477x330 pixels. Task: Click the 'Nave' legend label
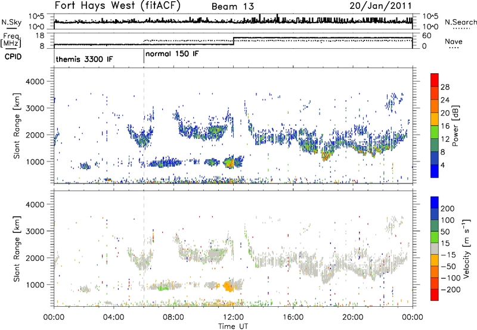(454, 41)
